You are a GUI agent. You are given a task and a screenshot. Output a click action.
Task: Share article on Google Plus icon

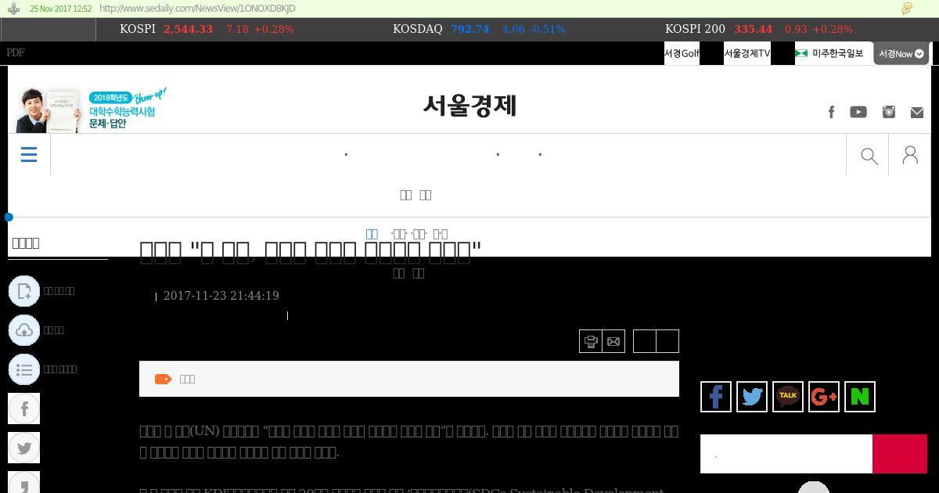click(824, 397)
